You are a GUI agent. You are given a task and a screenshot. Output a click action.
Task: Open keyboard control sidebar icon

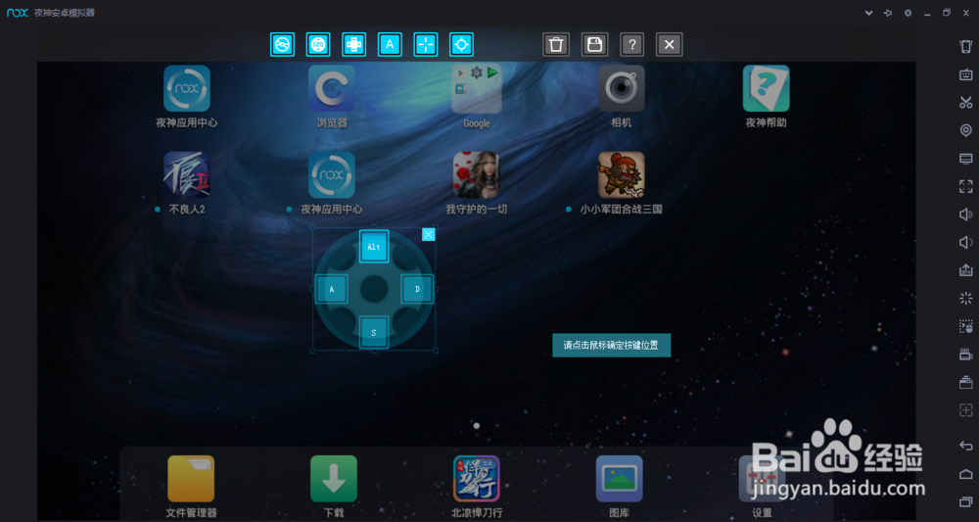click(x=965, y=75)
